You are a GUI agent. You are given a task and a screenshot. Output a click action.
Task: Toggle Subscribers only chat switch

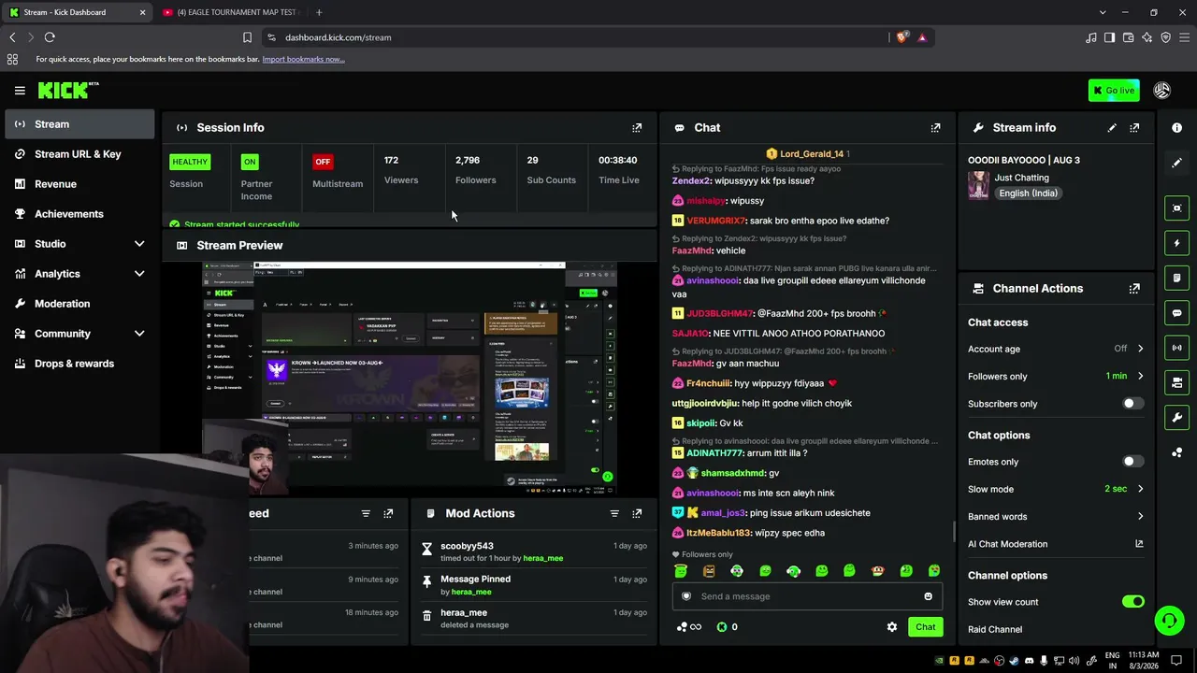(1132, 404)
